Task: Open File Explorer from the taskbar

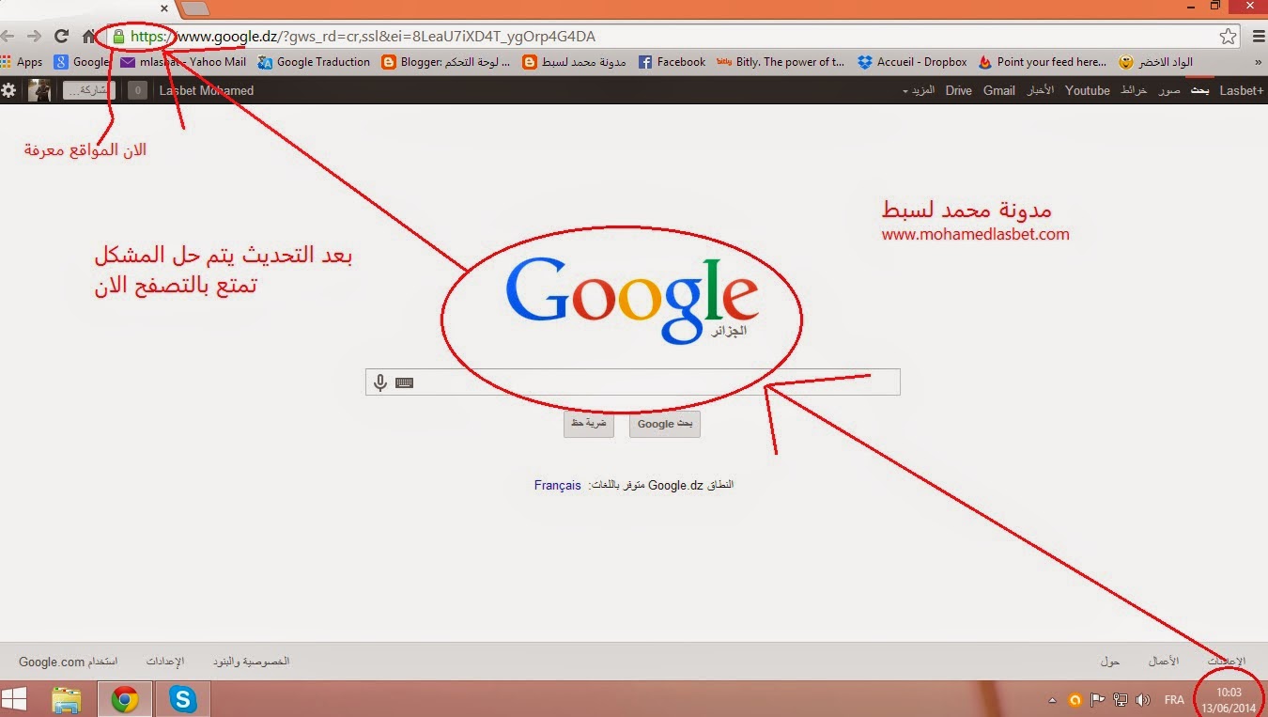Action: pos(66,699)
